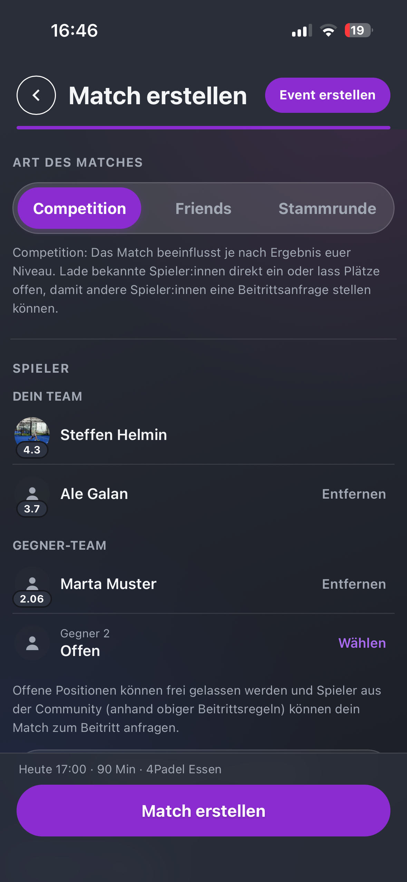Tap the bottom Match erstellen button
The height and width of the screenshot is (882, 407).
(203, 811)
